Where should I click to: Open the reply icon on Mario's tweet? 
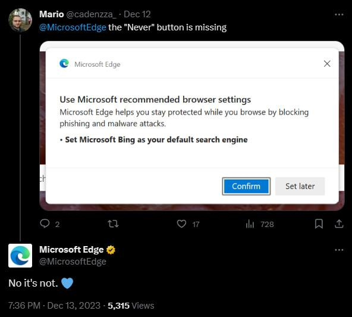point(45,224)
